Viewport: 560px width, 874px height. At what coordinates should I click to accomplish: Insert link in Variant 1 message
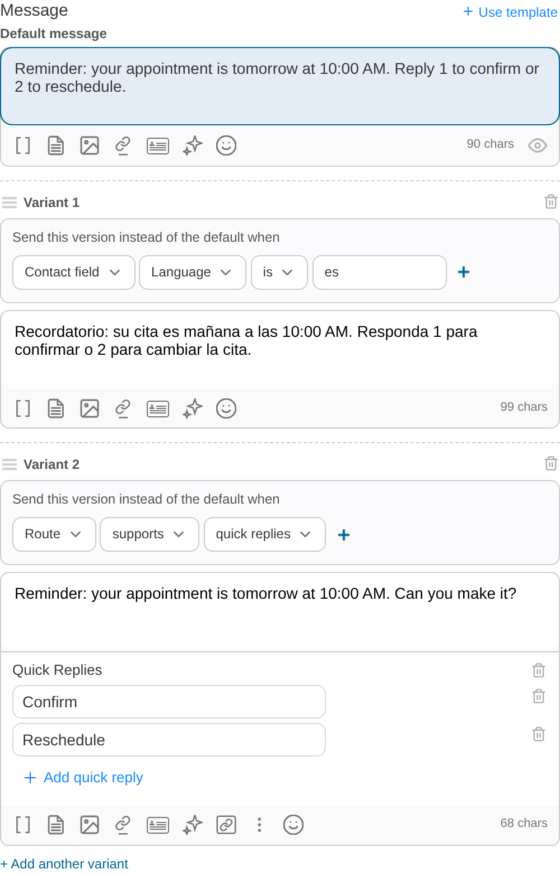[123, 408]
